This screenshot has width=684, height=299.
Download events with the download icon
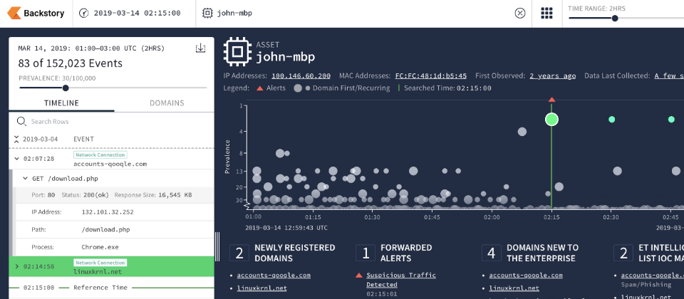click(200, 48)
